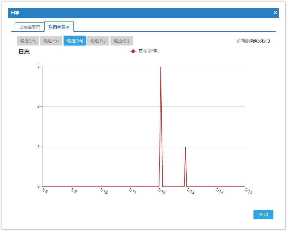
Task: Toggle the 在线用户数 legend marker
Action: tap(133, 51)
